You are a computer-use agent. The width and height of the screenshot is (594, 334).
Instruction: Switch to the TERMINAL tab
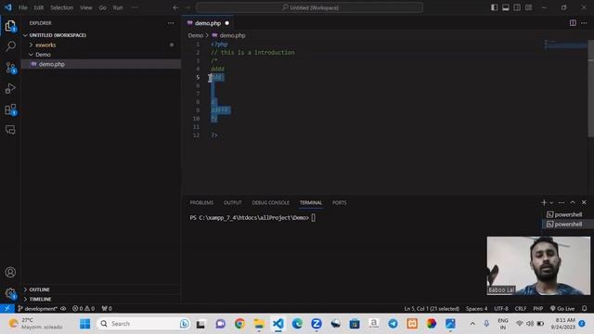point(311,203)
